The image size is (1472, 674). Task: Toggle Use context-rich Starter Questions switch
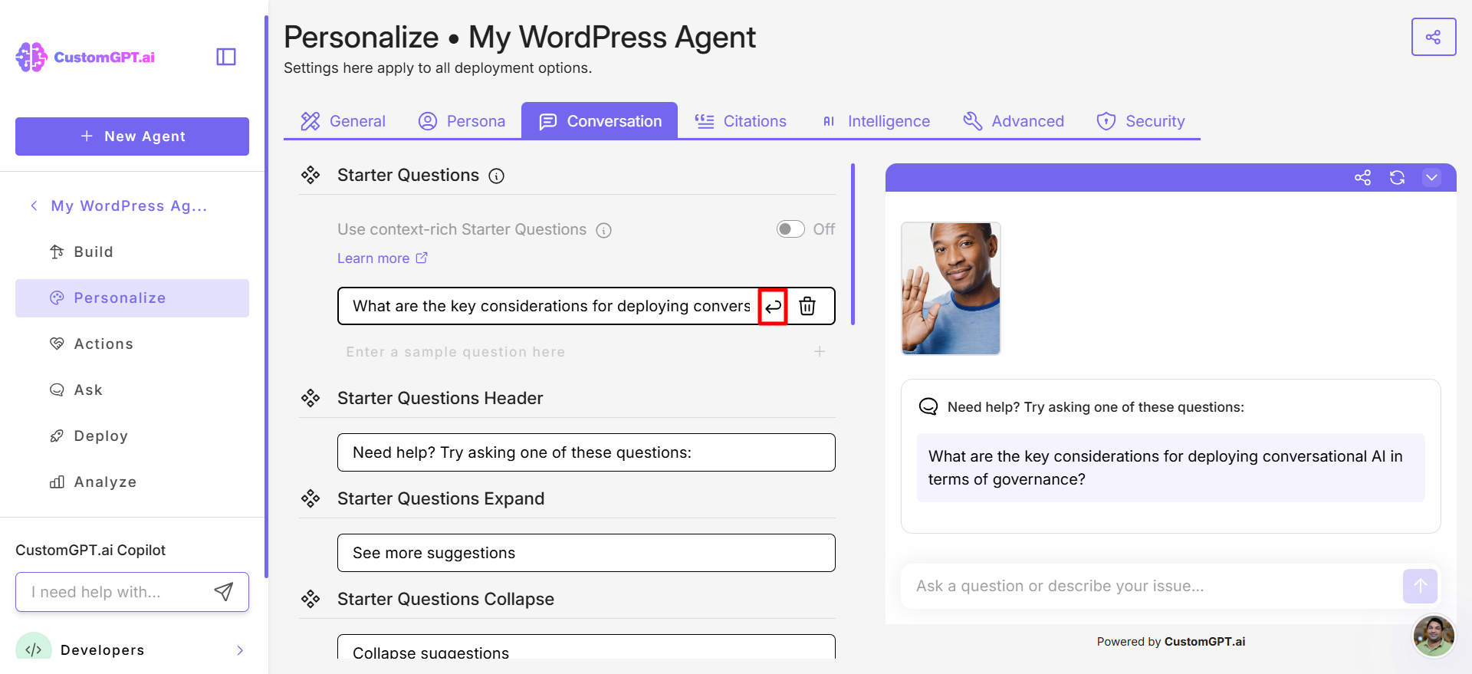pos(790,229)
